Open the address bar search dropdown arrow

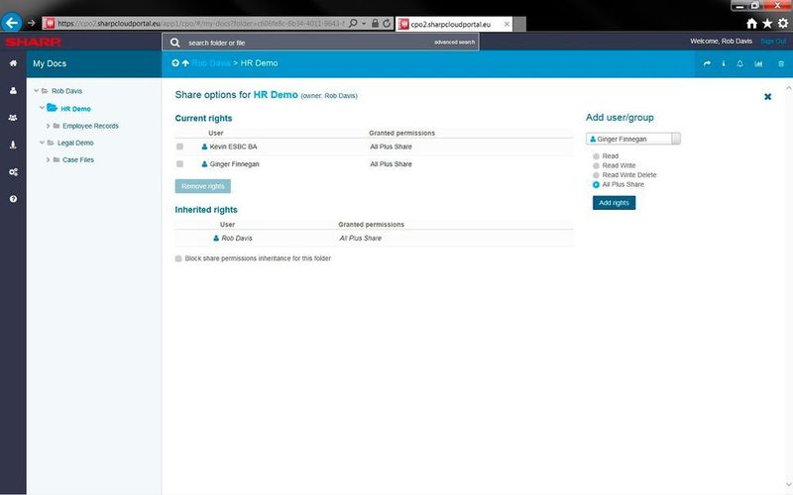[x=364, y=23]
